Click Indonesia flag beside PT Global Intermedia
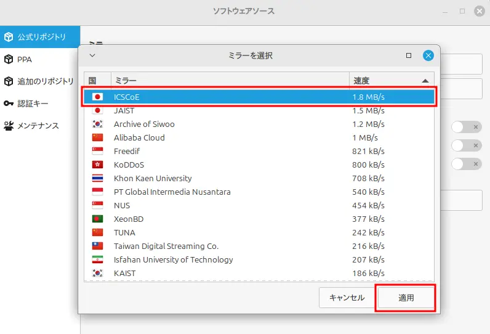Viewport: 490px width, 334px height. coord(97,192)
